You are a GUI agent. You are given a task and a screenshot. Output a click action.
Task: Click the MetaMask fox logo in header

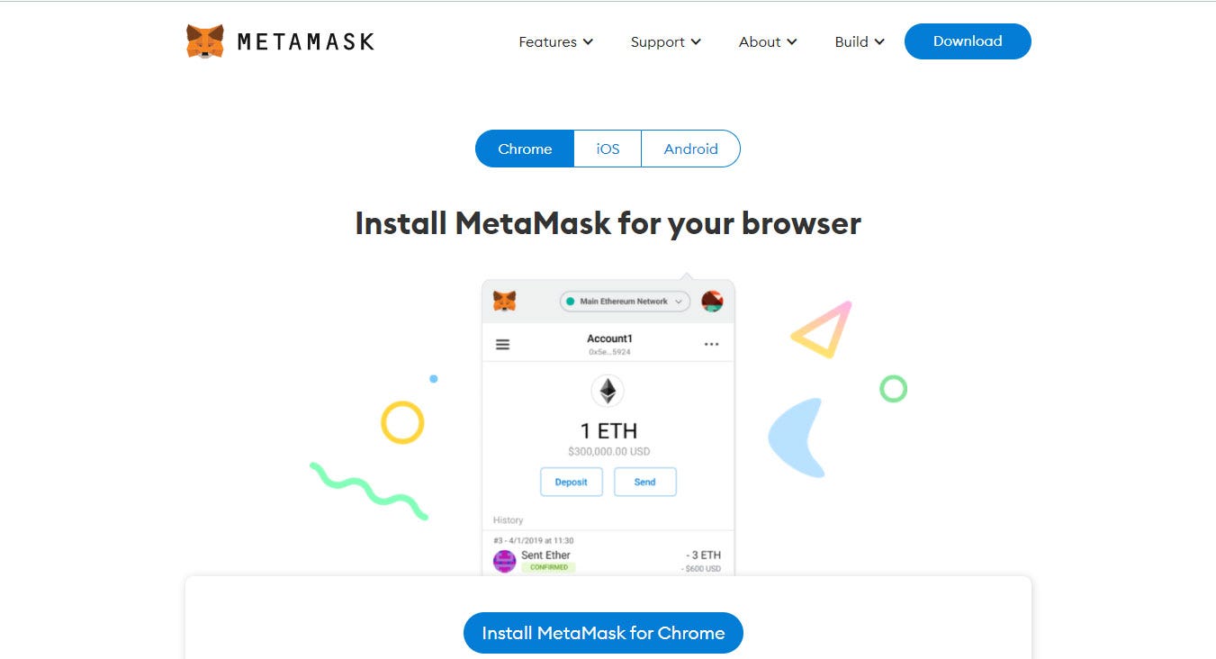(205, 41)
